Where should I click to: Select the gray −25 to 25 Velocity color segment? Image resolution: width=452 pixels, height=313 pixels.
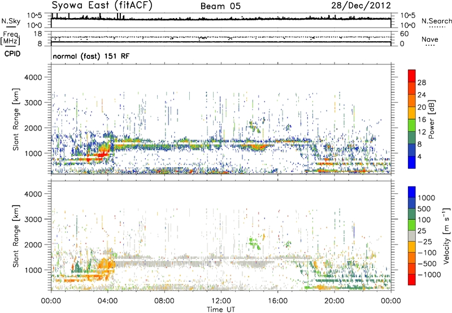[x=412, y=236]
